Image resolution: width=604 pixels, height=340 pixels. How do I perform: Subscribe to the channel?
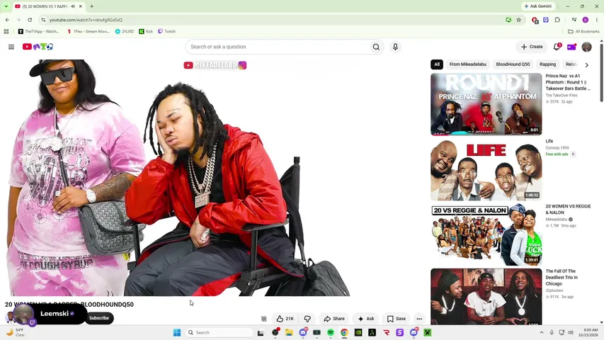(x=99, y=318)
